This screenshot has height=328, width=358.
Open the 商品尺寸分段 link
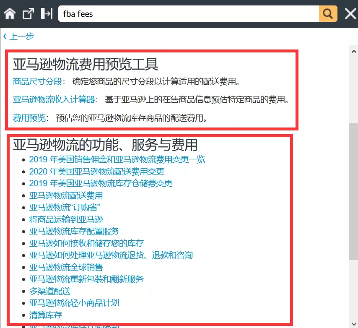coord(37,81)
